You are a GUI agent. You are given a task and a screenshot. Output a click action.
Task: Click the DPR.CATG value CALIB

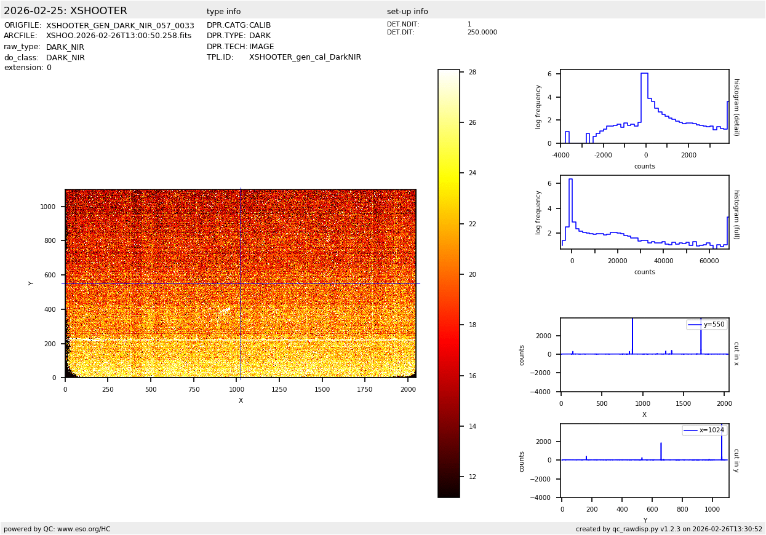[260, 25]
